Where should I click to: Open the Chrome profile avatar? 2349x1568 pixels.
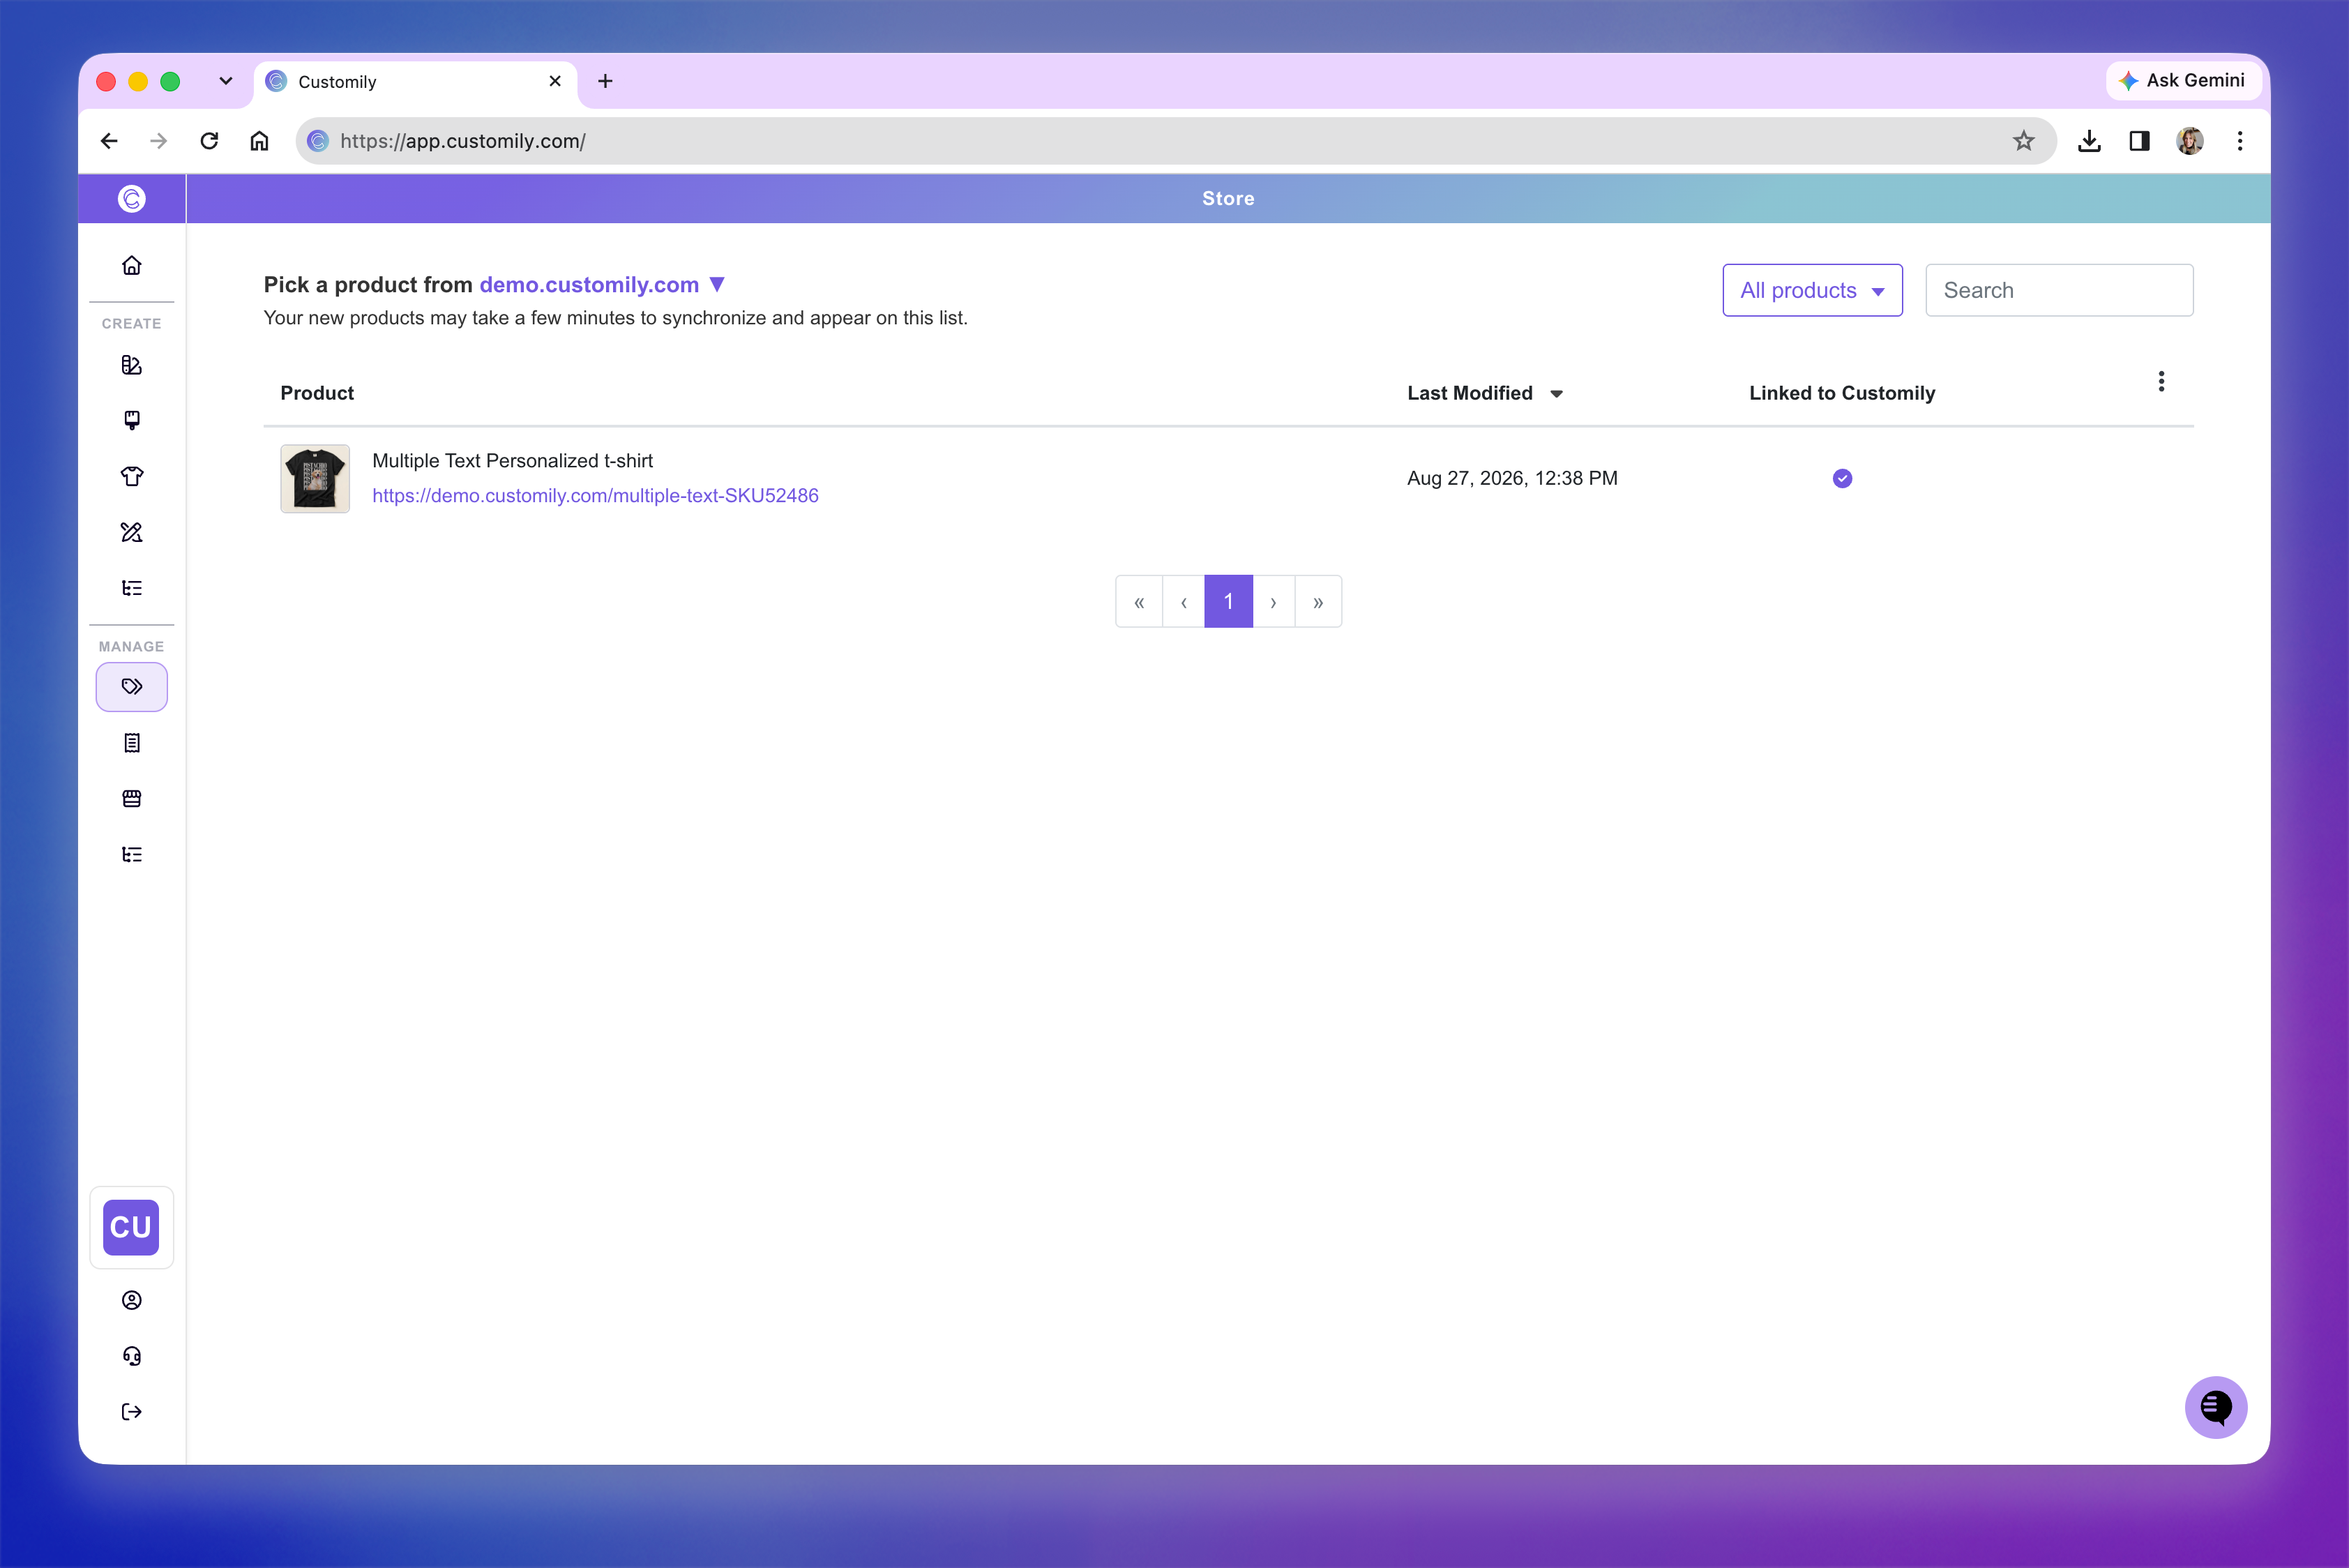tap(2189, 141)
